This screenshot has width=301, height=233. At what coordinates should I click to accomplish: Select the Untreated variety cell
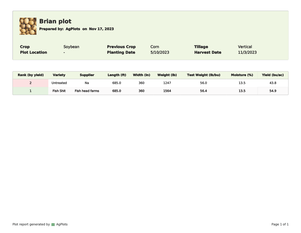(59, 83)
